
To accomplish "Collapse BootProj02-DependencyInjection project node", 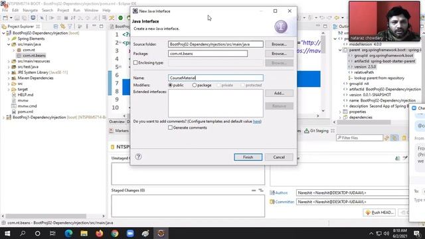I will [4, 33].
